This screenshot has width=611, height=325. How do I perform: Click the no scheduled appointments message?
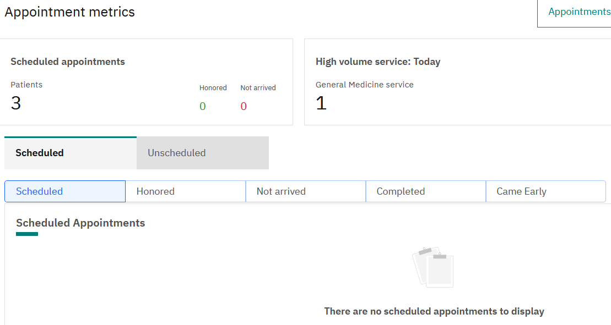(434, 311)
